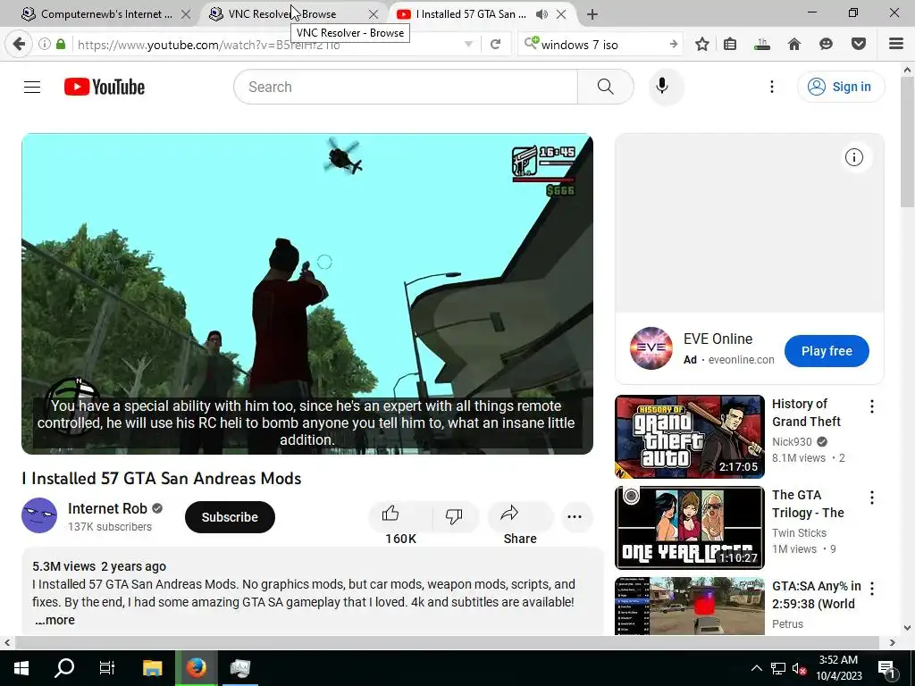Save to Pocket toolbar icon
Viewport: 915px width, 686px height.
tap(859, 44)
